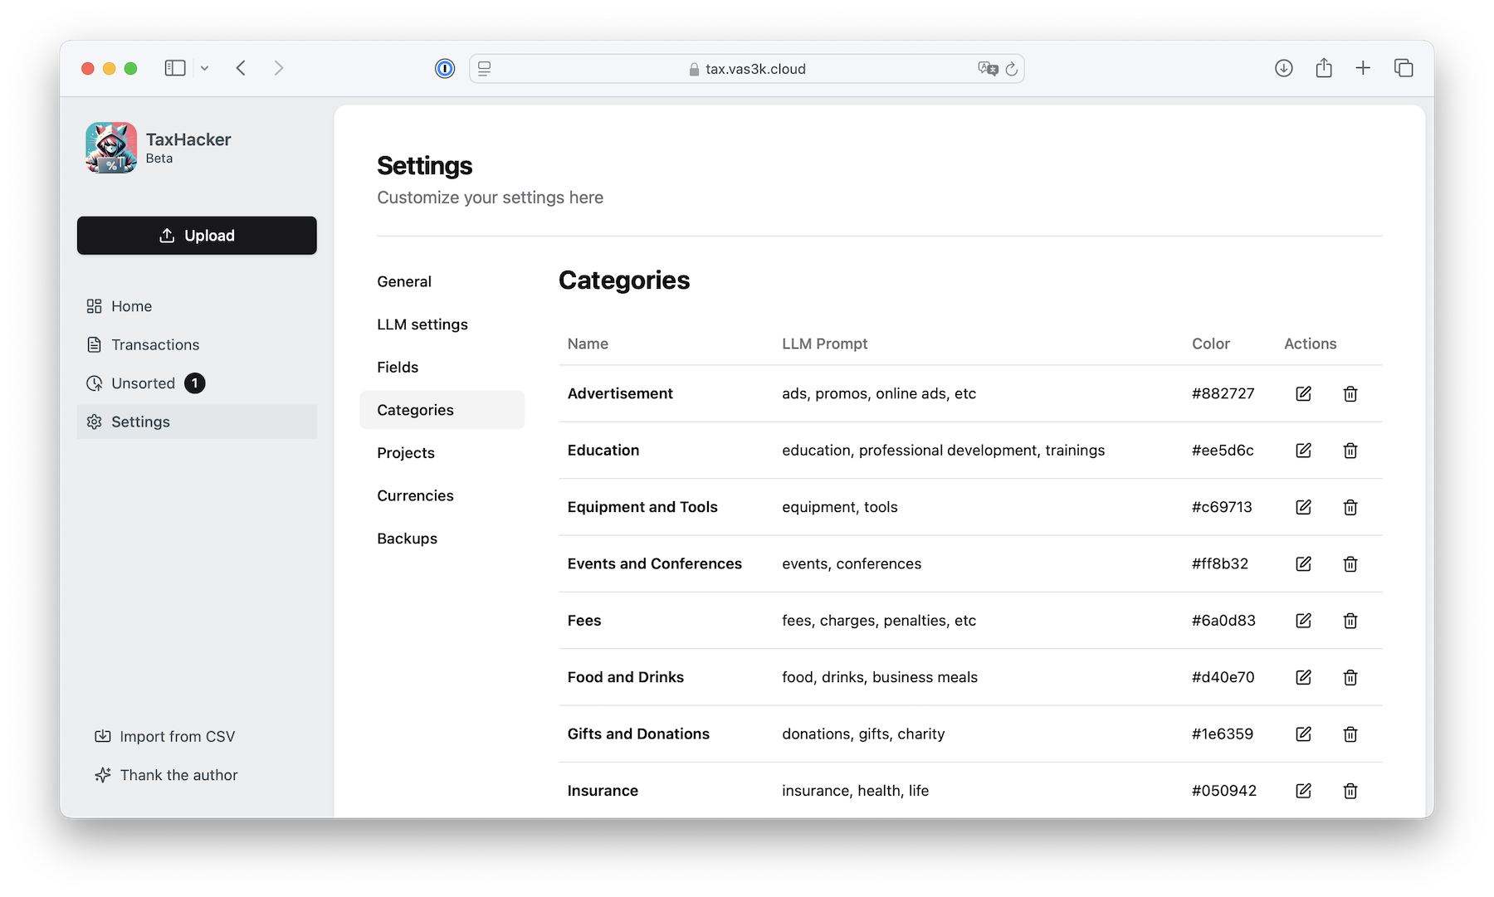
Task: Open a new tab
Action: click(1363, 68)
